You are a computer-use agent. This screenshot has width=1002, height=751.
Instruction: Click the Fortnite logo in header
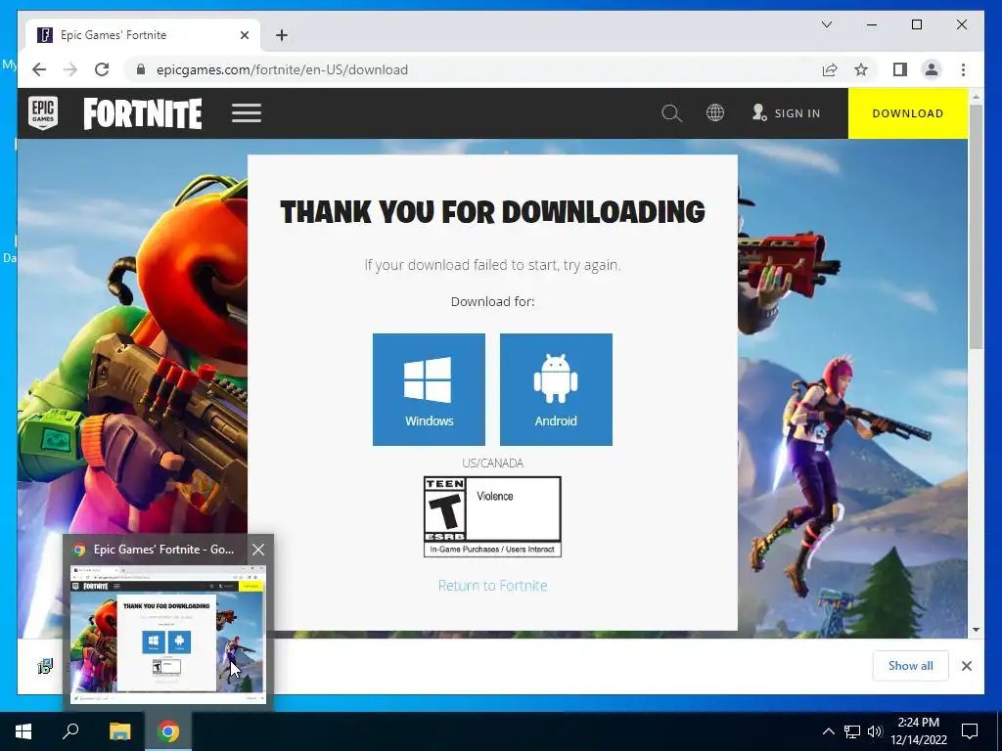143,113
